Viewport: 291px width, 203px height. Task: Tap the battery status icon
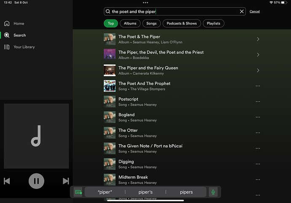tap(284, 3)
